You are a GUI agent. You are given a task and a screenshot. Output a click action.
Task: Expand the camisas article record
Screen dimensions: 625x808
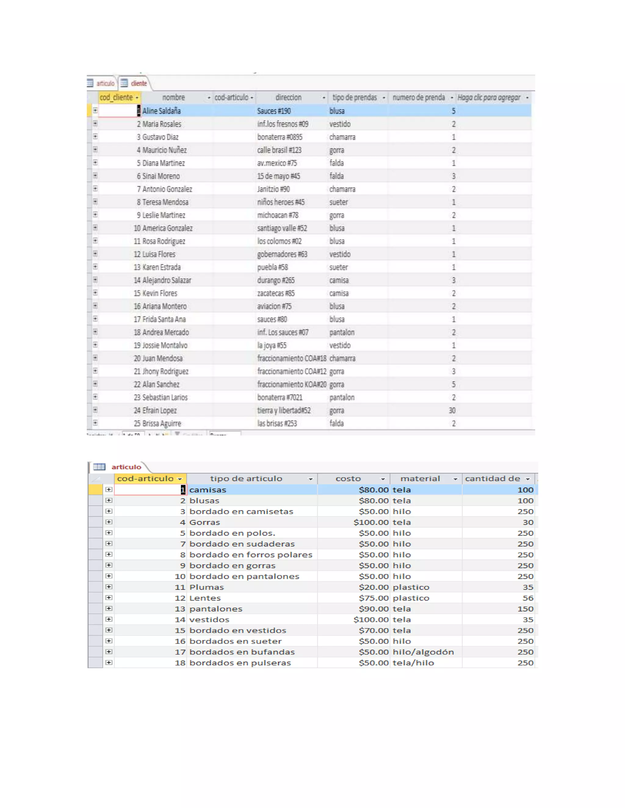(108, 489)
